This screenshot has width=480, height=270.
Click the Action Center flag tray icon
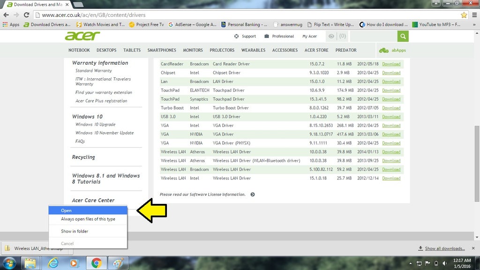427,263
